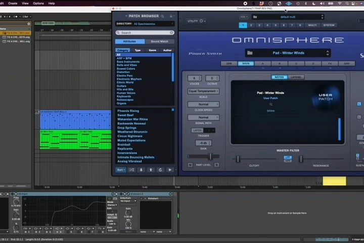Open the EQ Eight Stereo mode dropdown
Screen dimensions: 364x243
(112, 205)
